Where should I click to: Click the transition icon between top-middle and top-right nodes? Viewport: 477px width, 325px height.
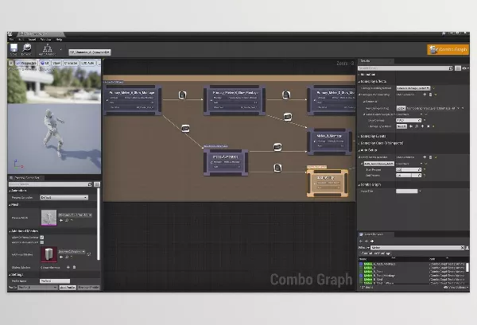(x=285, y=95)
